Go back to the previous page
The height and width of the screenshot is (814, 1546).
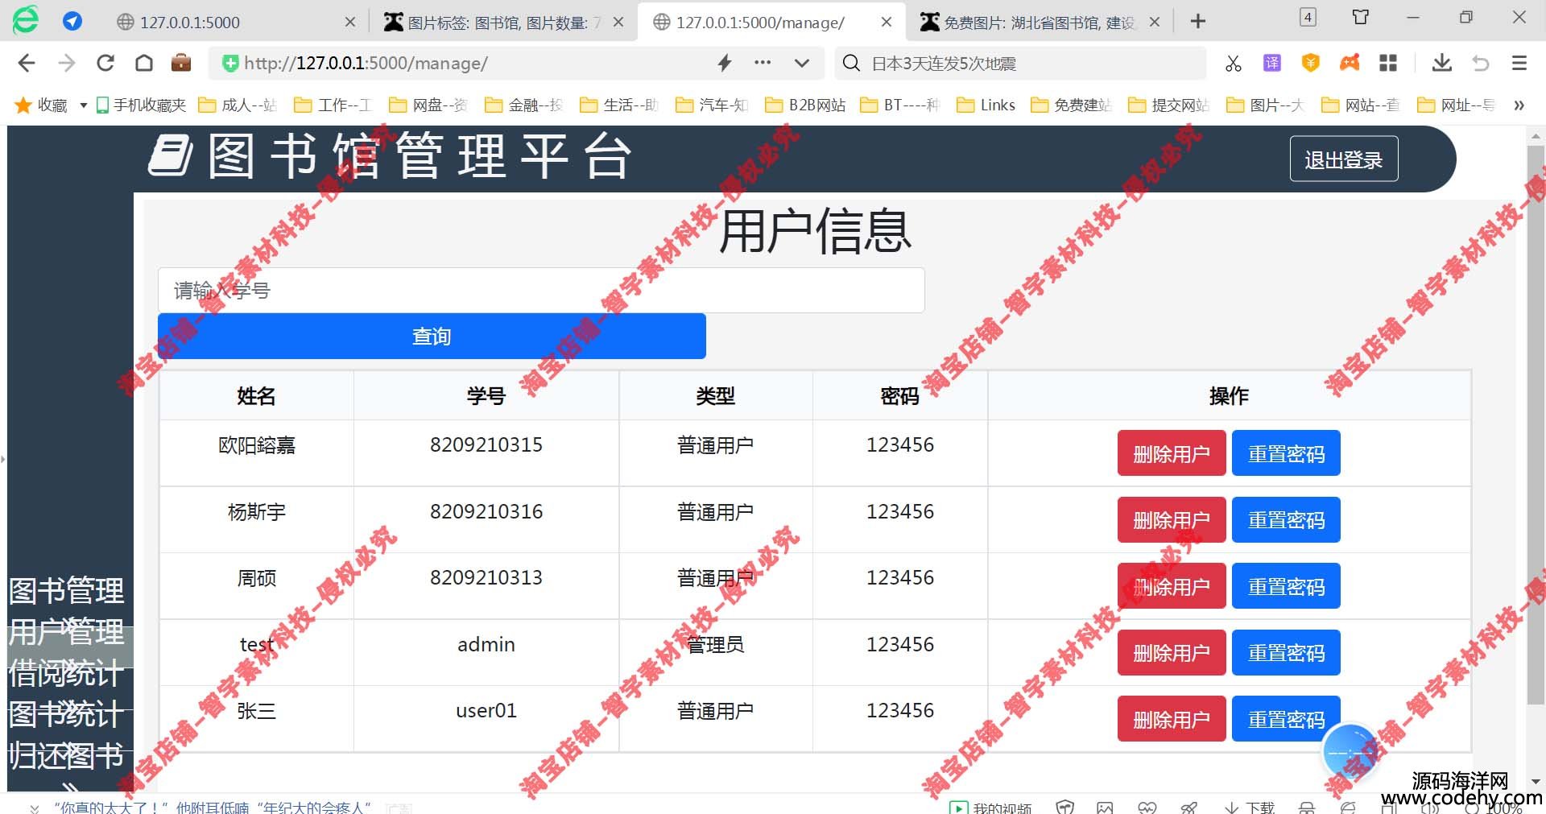tap(26, 63)
